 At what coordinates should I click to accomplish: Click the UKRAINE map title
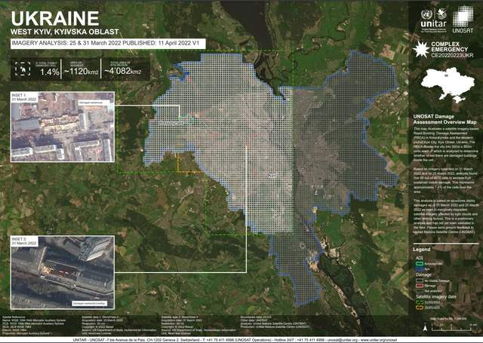(x=50, y=18)
